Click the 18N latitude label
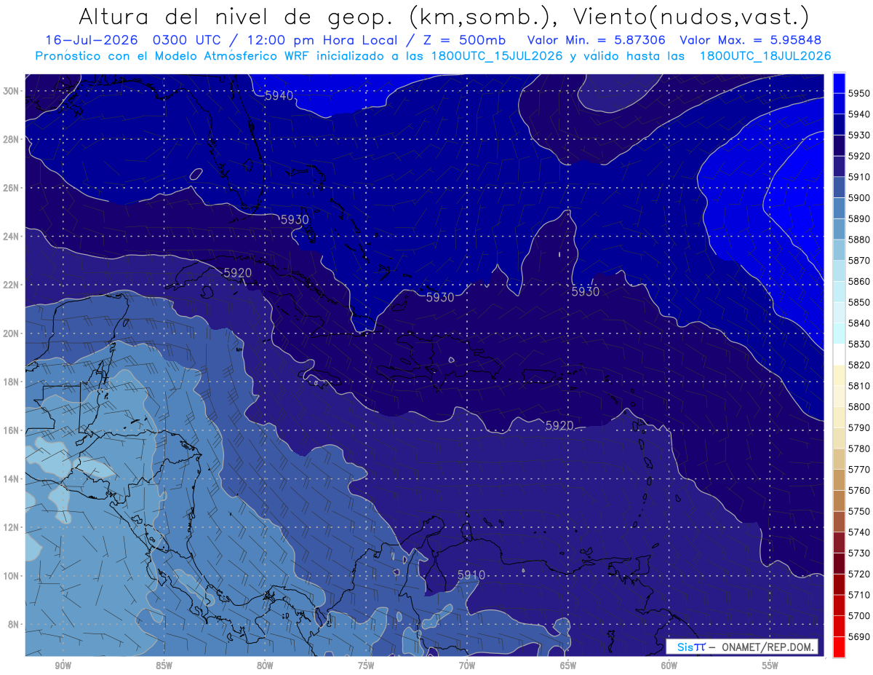Screen dimensions: 873x675 click(12, 382)
